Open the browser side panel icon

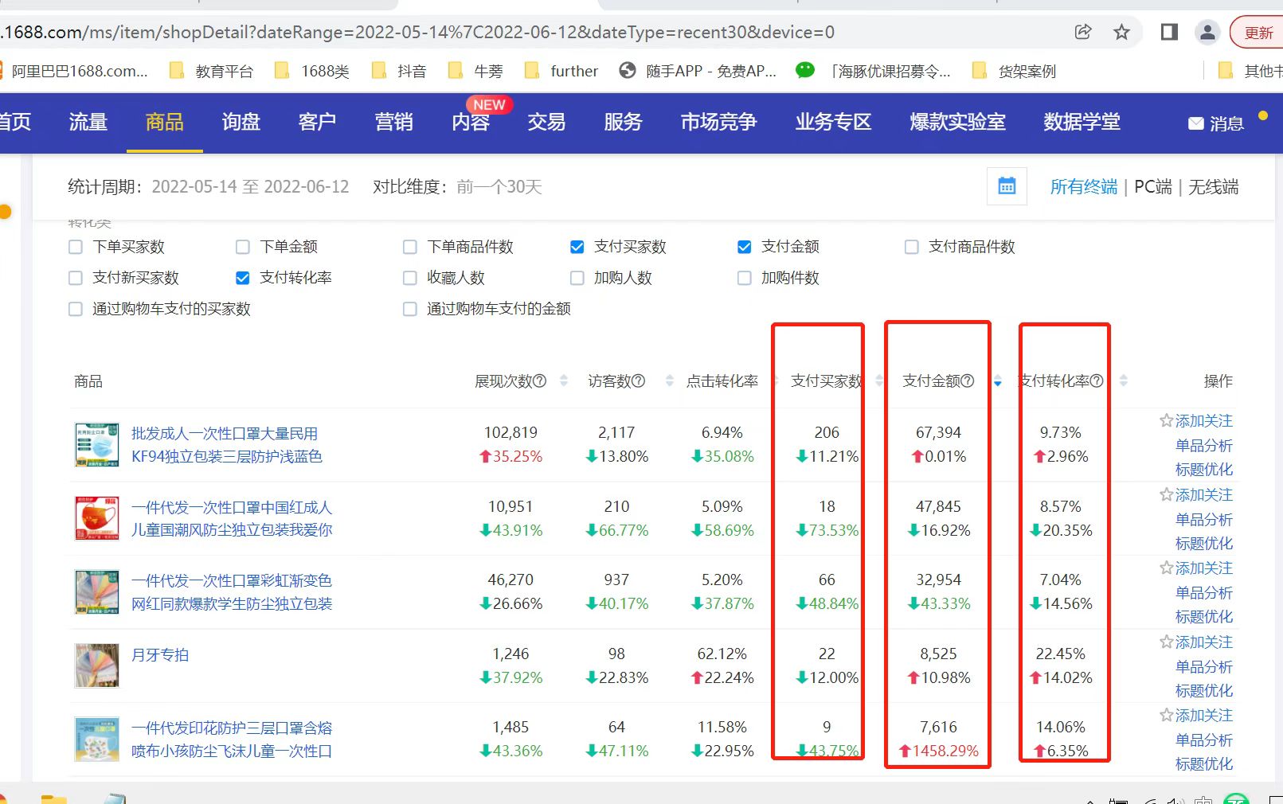(1168, 33)
